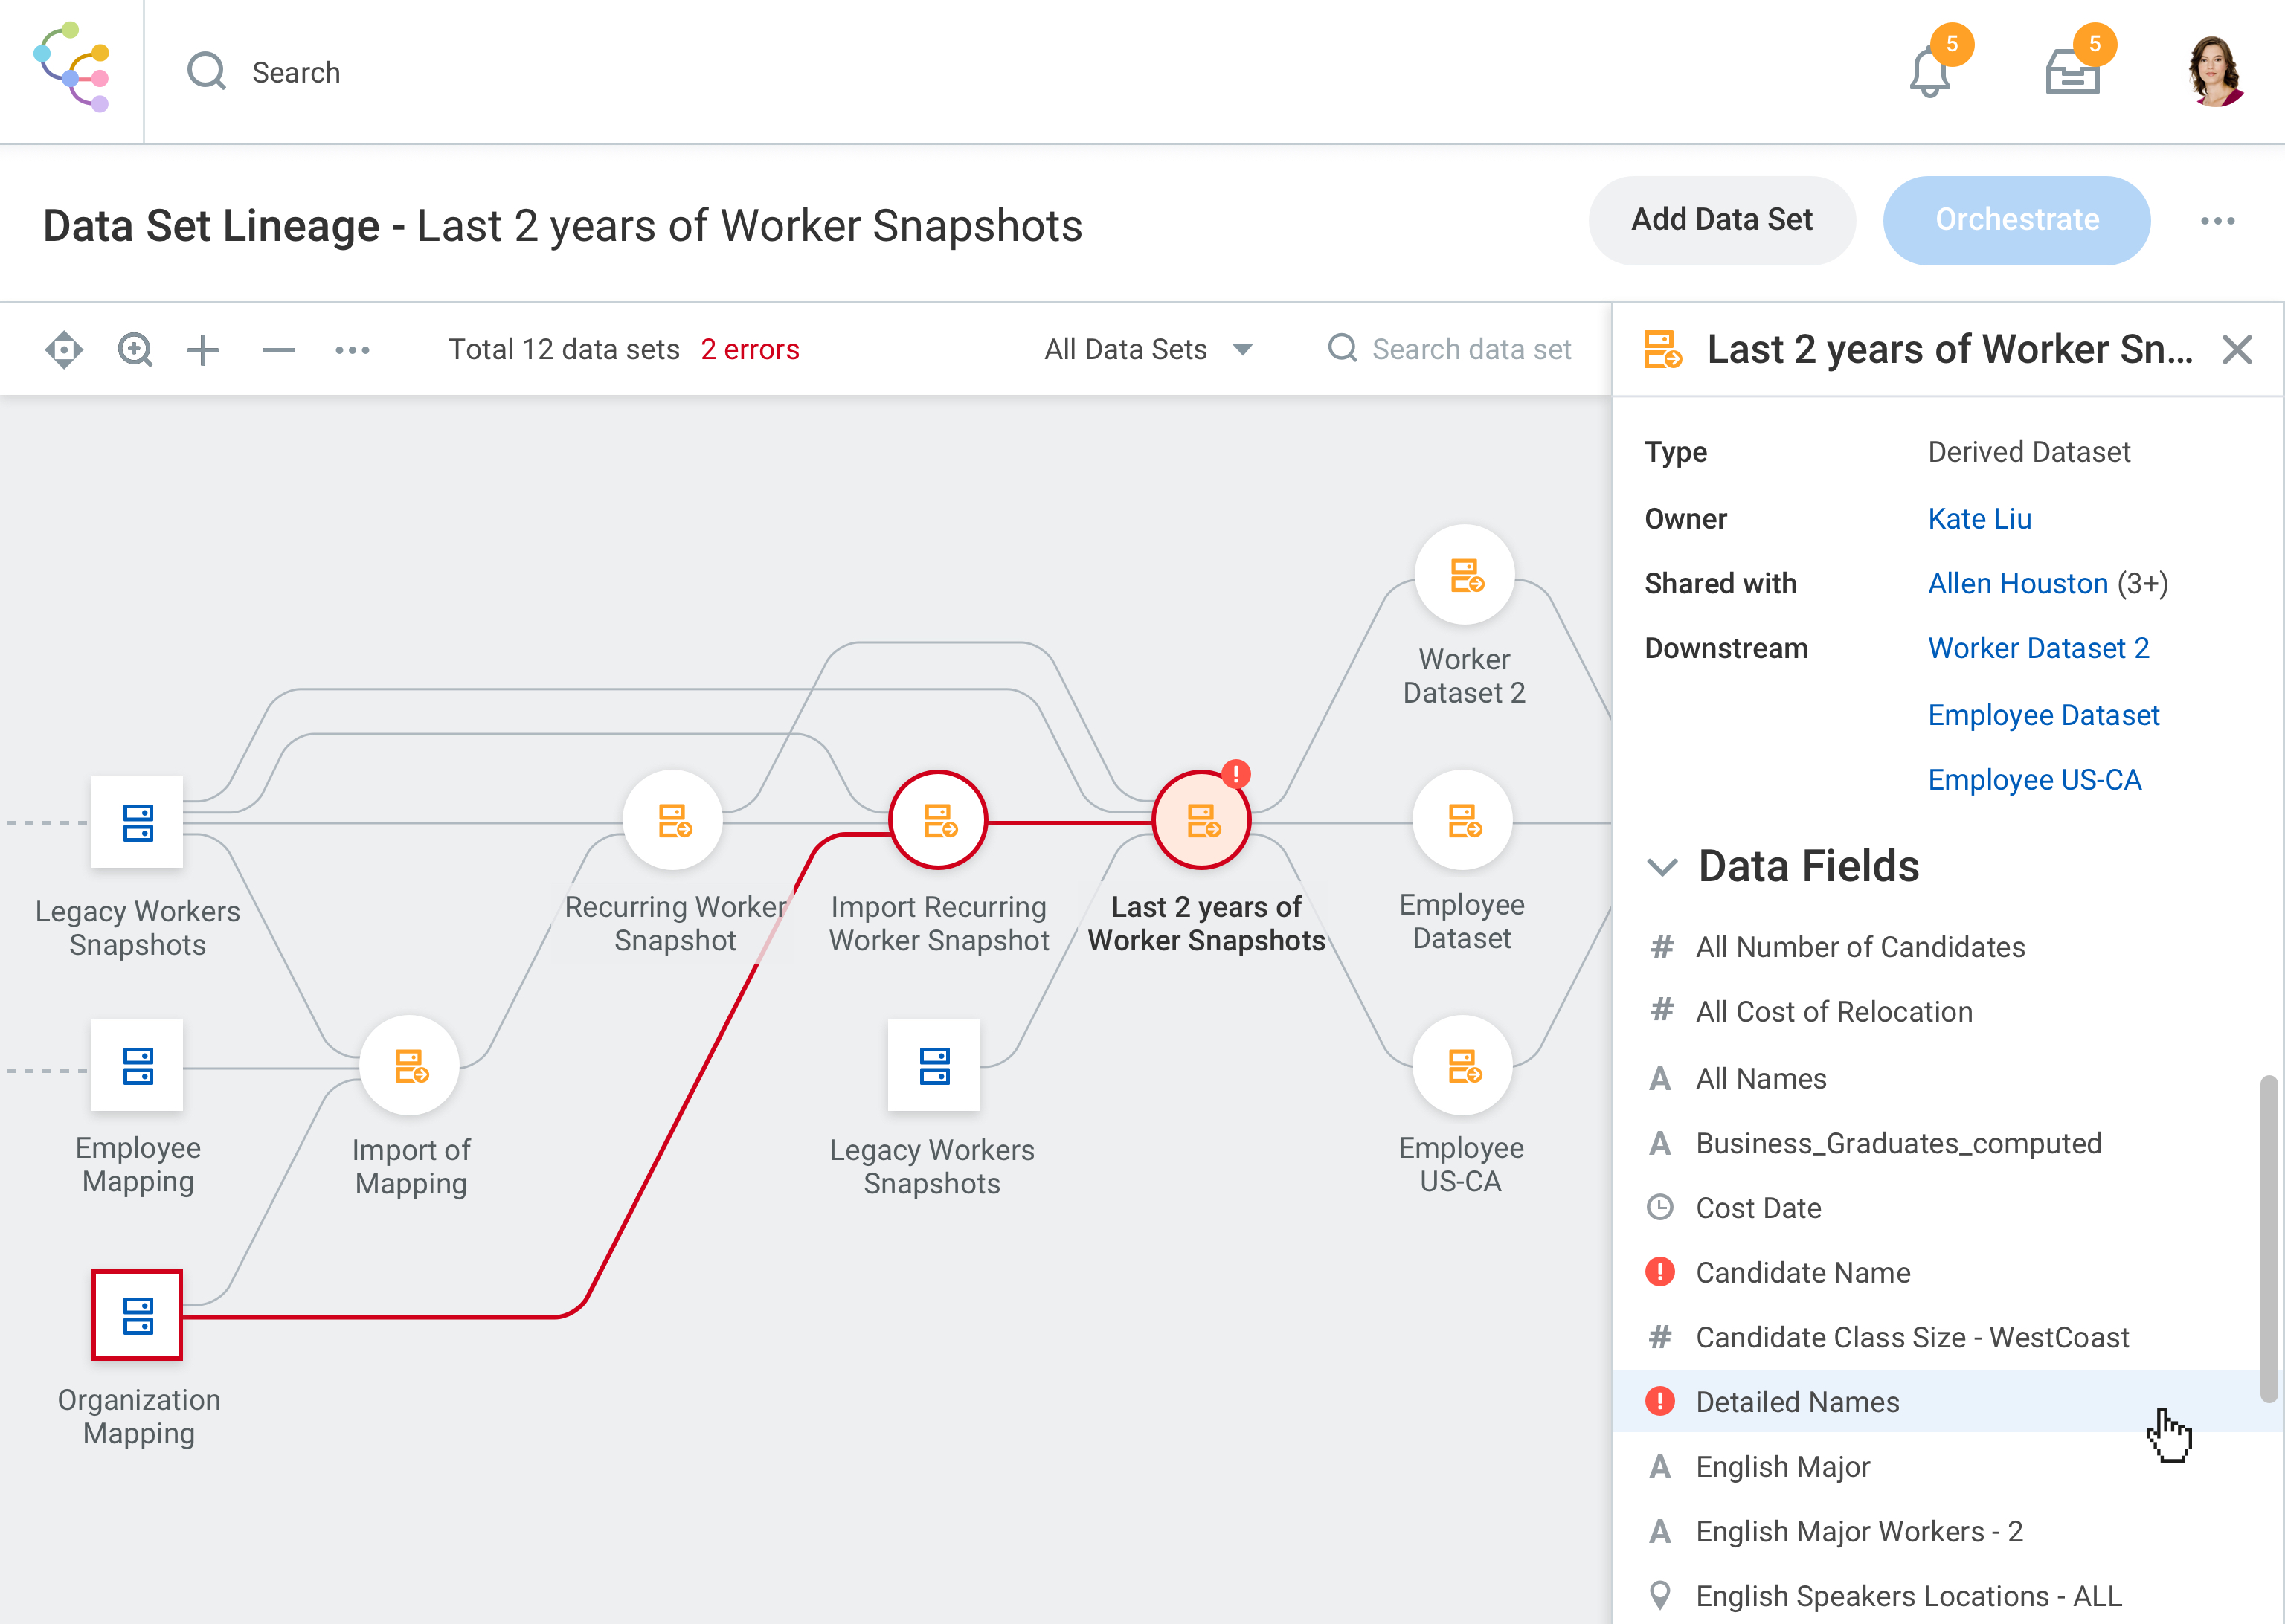This screenshot has width=2285, height=1624.
Task: Click the recenter crosshair icon in toolbar
Action: pyautogui.click(x=64, y=350)
